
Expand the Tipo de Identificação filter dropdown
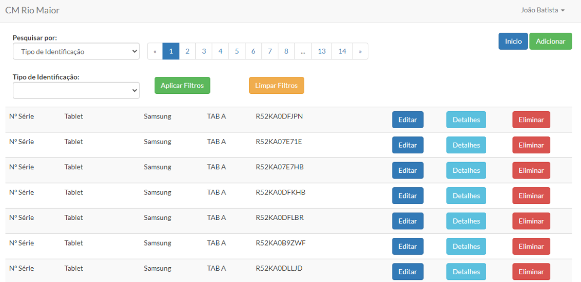point(76,91)
